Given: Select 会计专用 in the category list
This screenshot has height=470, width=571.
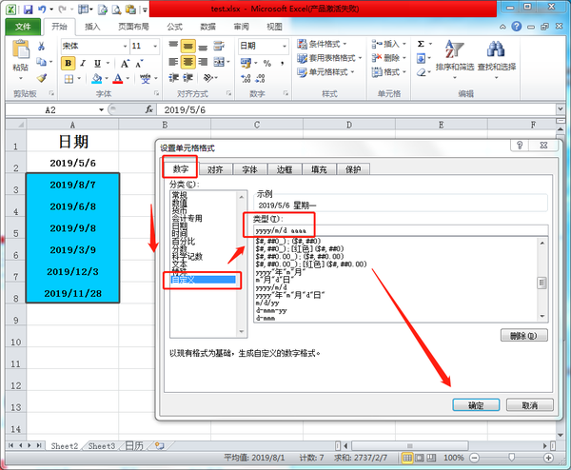Looking at the screenshot, I should click(x=187, y=218).
